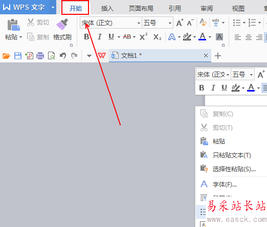Switch to the 插入 ribbon tab
267x227 pixels.
pyautogui.click(x=107, y=8)
